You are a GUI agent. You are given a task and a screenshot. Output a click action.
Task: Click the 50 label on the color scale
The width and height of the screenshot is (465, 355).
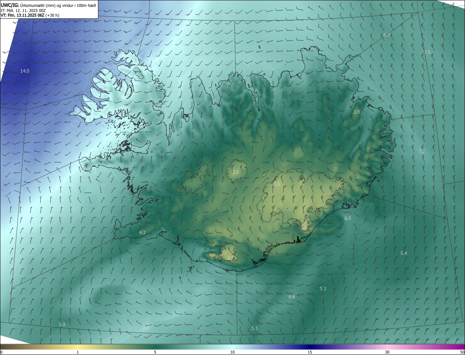click(x=462, y=352)
